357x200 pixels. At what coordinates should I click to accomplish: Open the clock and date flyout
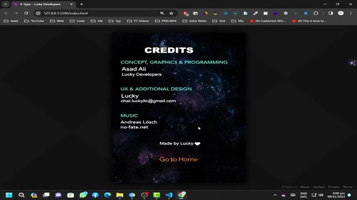click(336, 195)
